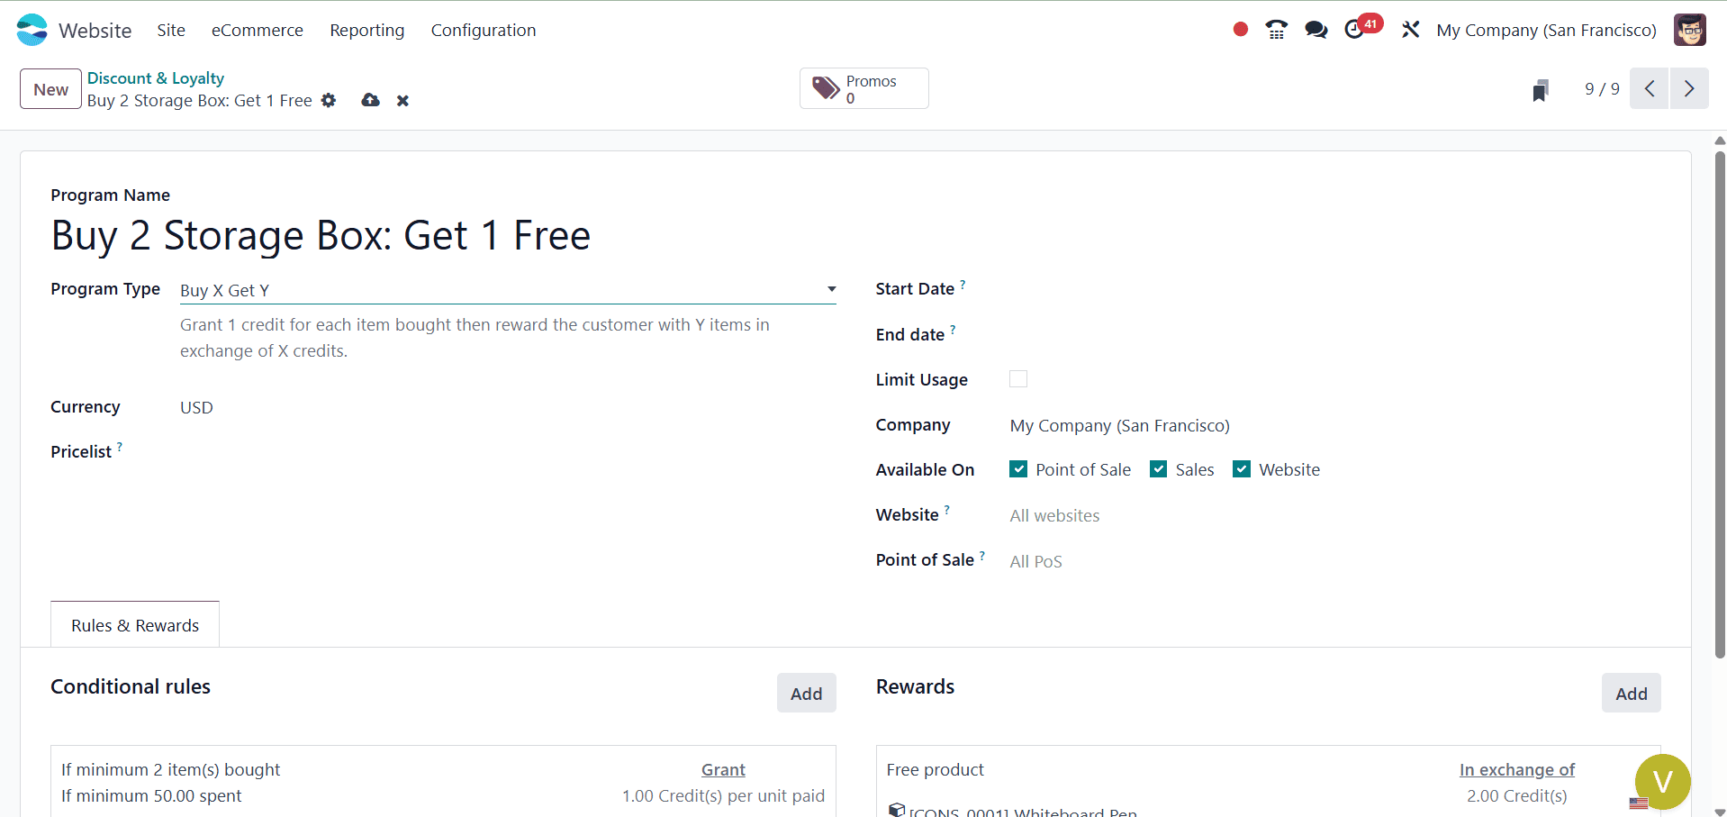Open the Point of Sale field showing All PoS
The image size is (1727, 817).
click(x=1035, y=560)
